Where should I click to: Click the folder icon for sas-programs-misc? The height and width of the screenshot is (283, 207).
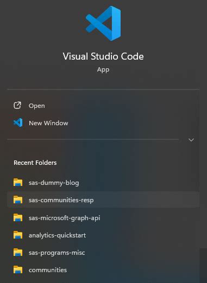point(18,252)
